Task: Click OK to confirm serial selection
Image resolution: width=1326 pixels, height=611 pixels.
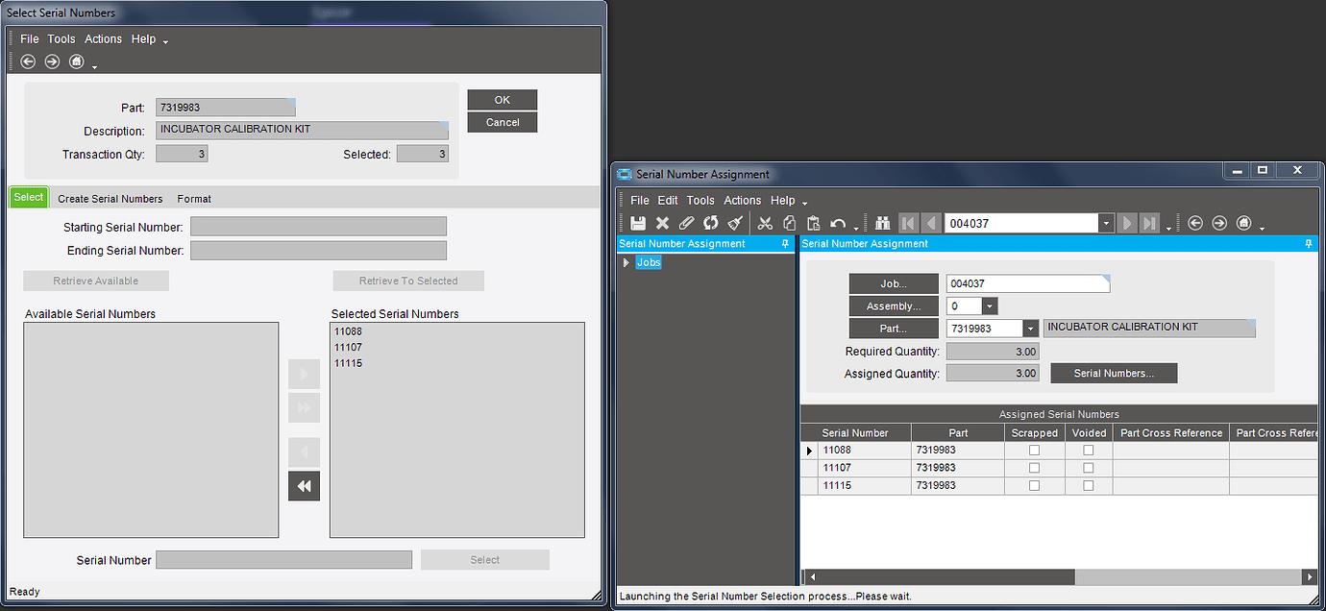Action: (x=502, y=99)
